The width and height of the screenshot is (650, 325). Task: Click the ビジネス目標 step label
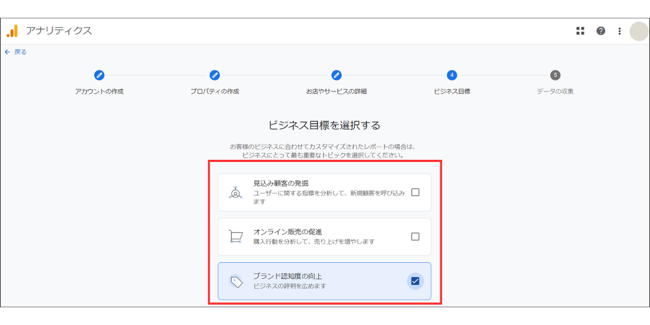coord(452,92)
